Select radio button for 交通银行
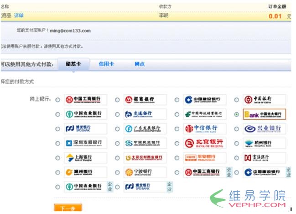 coord(117,114)
